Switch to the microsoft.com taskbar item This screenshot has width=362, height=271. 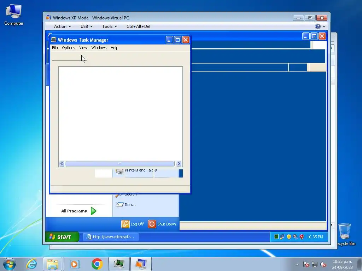coord(111,237)
